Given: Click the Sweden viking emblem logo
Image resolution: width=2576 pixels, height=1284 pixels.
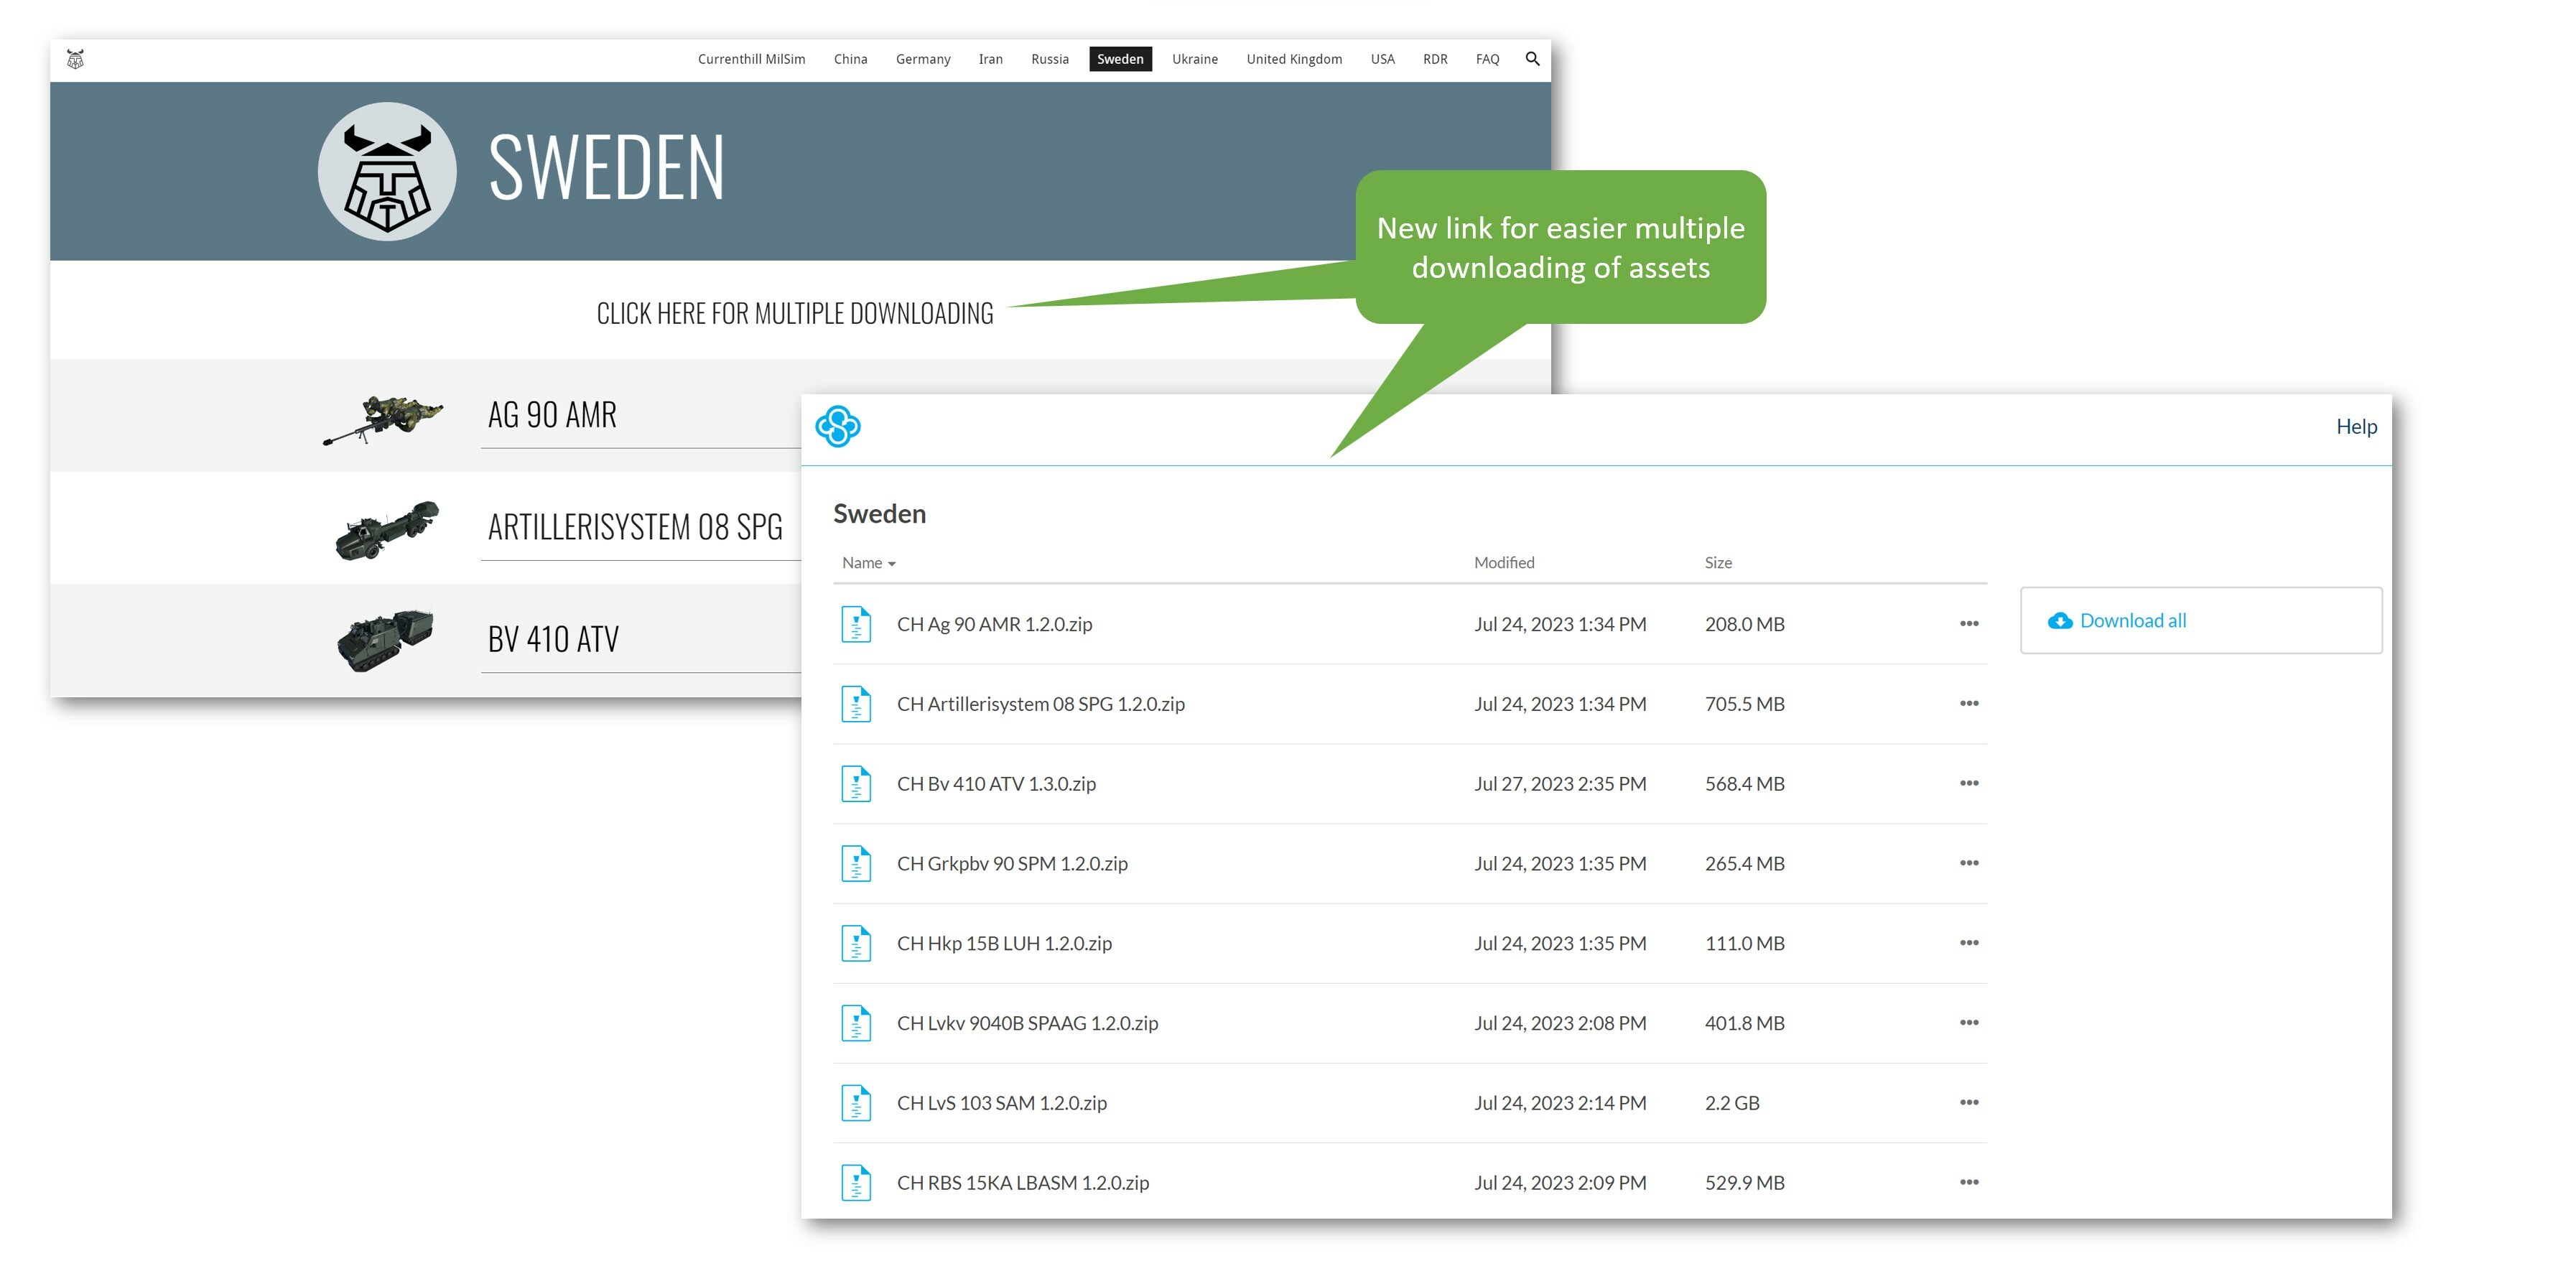Looking at the screenshot, I should tap(387, 171).
